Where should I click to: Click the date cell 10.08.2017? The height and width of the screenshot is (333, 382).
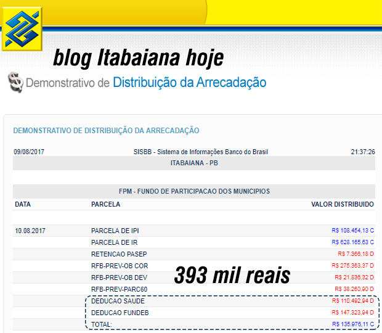click(x=30, y=231)
